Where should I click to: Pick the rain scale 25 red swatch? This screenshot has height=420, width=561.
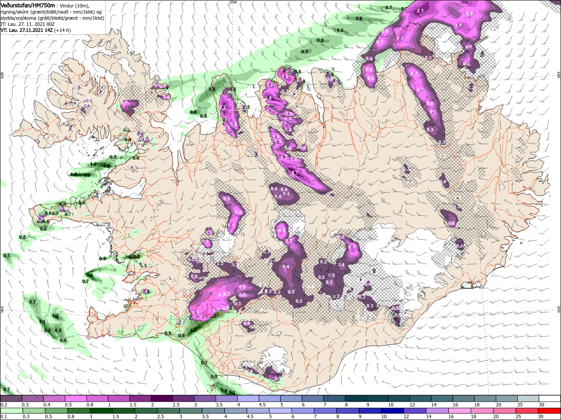point(526,411)
